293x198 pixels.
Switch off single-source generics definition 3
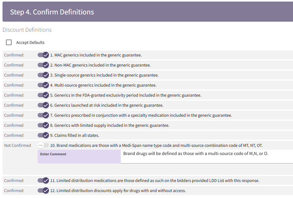click(43, 75)
